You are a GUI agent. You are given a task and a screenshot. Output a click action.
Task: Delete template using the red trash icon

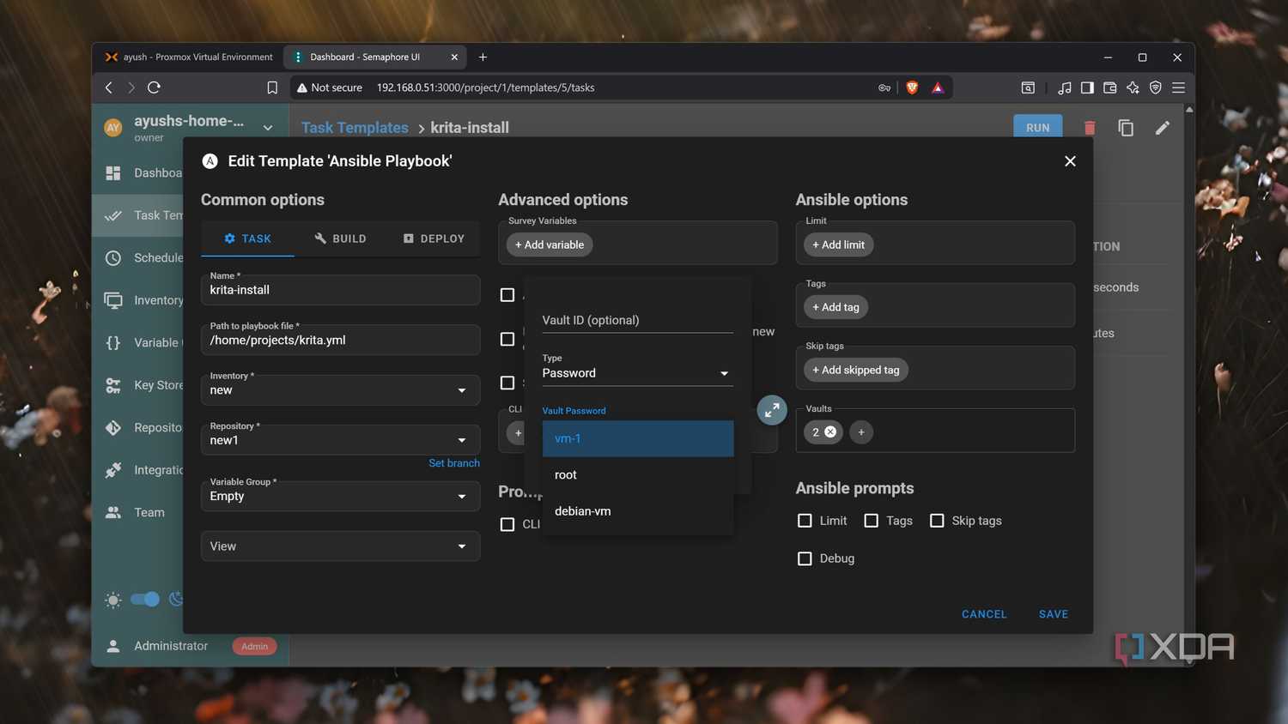1089,128
